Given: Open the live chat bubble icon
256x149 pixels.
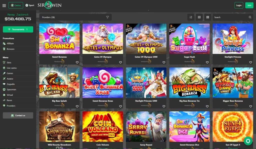Looking at the screenshot, I should coord(248,141).
